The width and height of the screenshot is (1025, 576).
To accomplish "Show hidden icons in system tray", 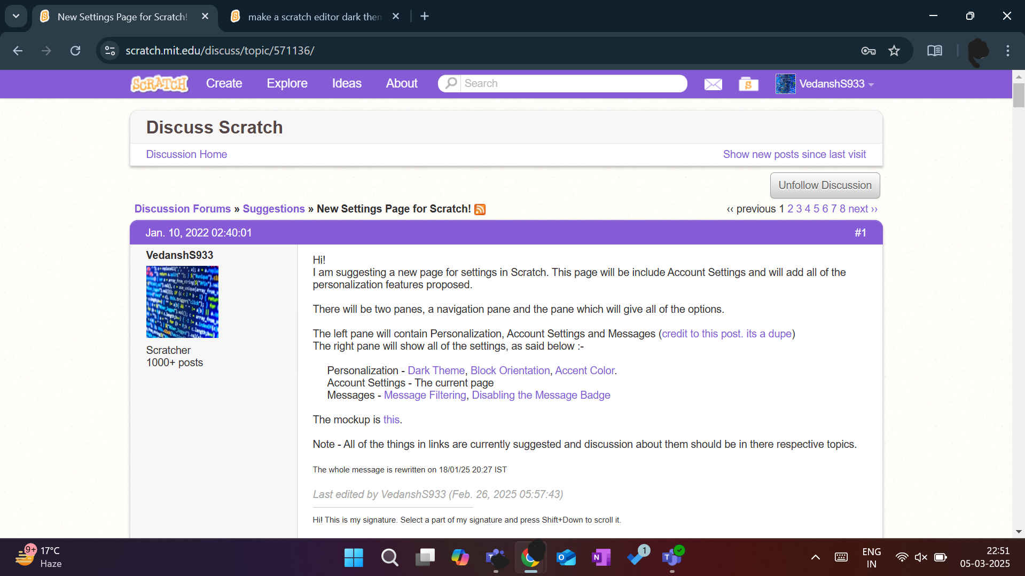I will pyautogui.click(x=815, y=557).
